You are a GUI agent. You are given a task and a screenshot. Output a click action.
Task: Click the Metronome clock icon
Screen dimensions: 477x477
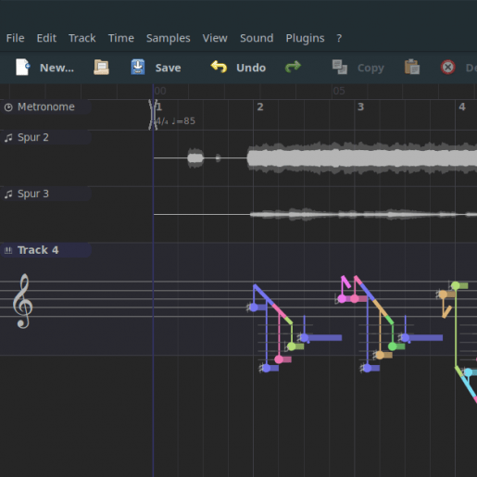click(8, 107)
